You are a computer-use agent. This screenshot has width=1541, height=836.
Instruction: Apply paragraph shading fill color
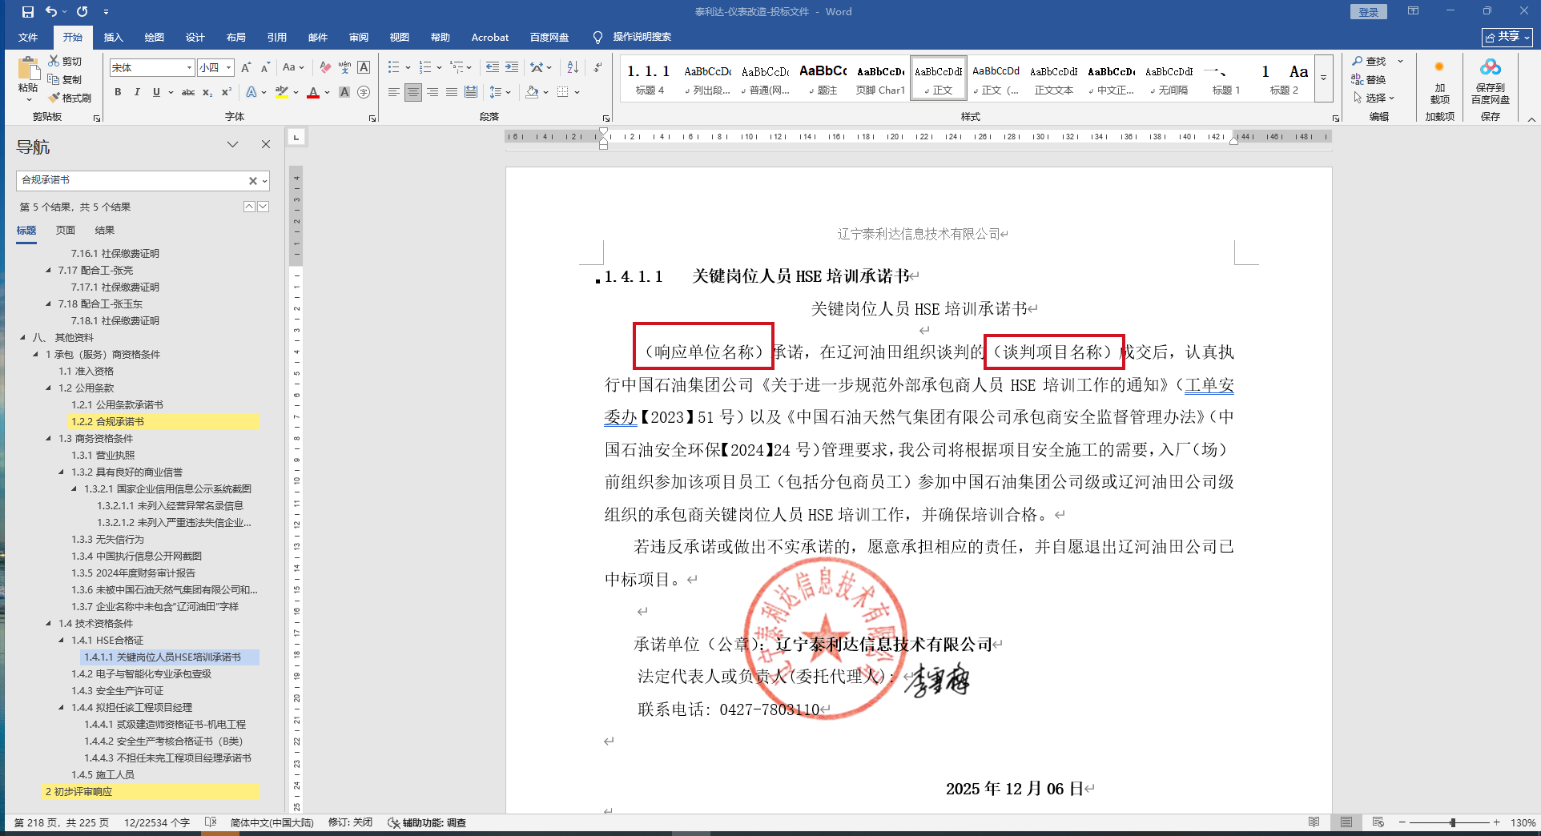click(532, 92)
